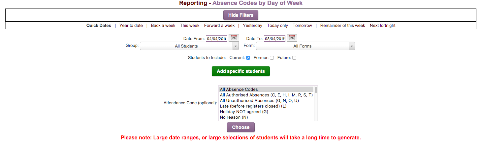The width and height of the screenshot is (482, 142).
Task: Click the Hide Filters button
Action: [x=241, y=15]
